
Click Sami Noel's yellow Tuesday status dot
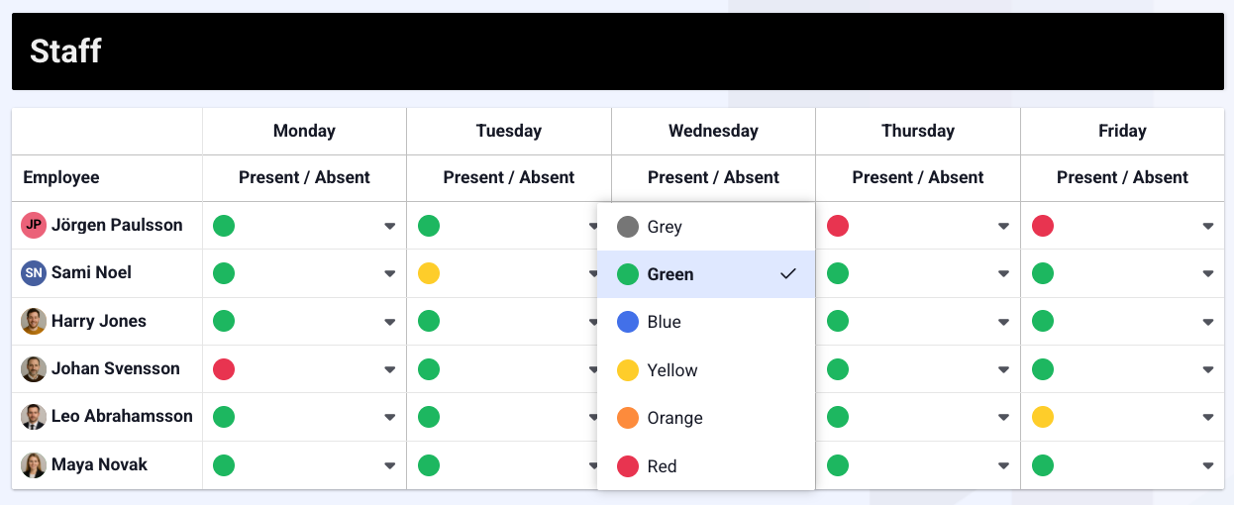coord(429,273)
